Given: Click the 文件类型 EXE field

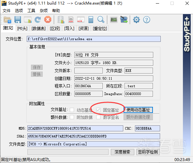Looking at the screenshot, I should (139, 71).
